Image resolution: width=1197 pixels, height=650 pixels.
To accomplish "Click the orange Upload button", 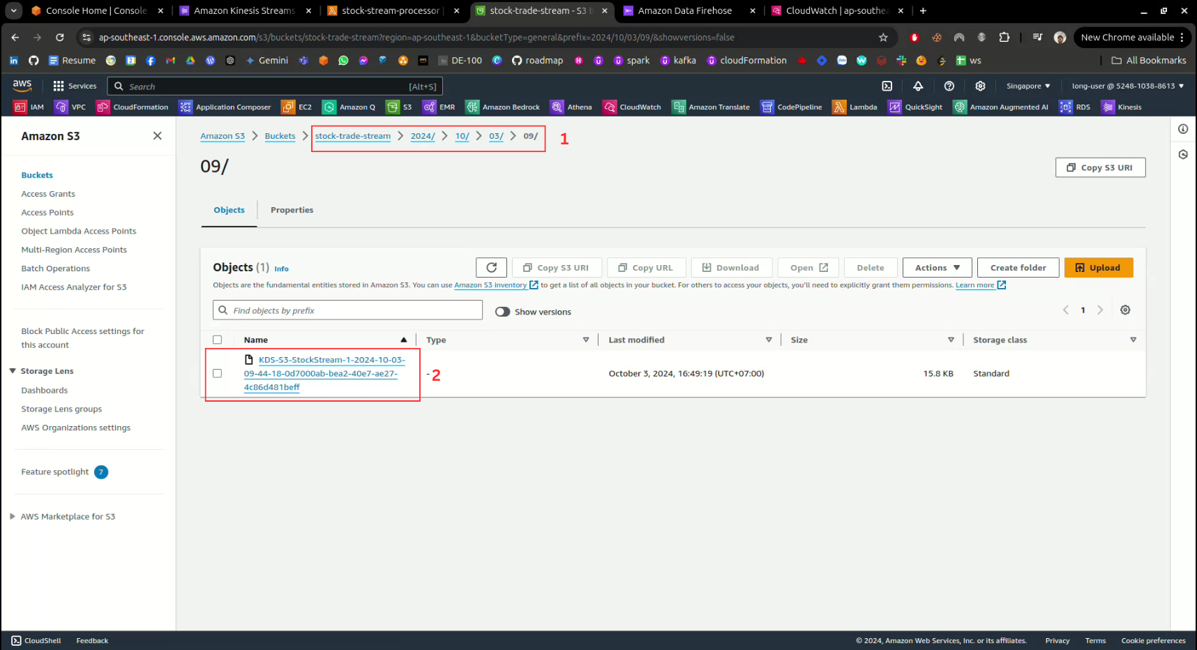I will [x=1098, y=268].
